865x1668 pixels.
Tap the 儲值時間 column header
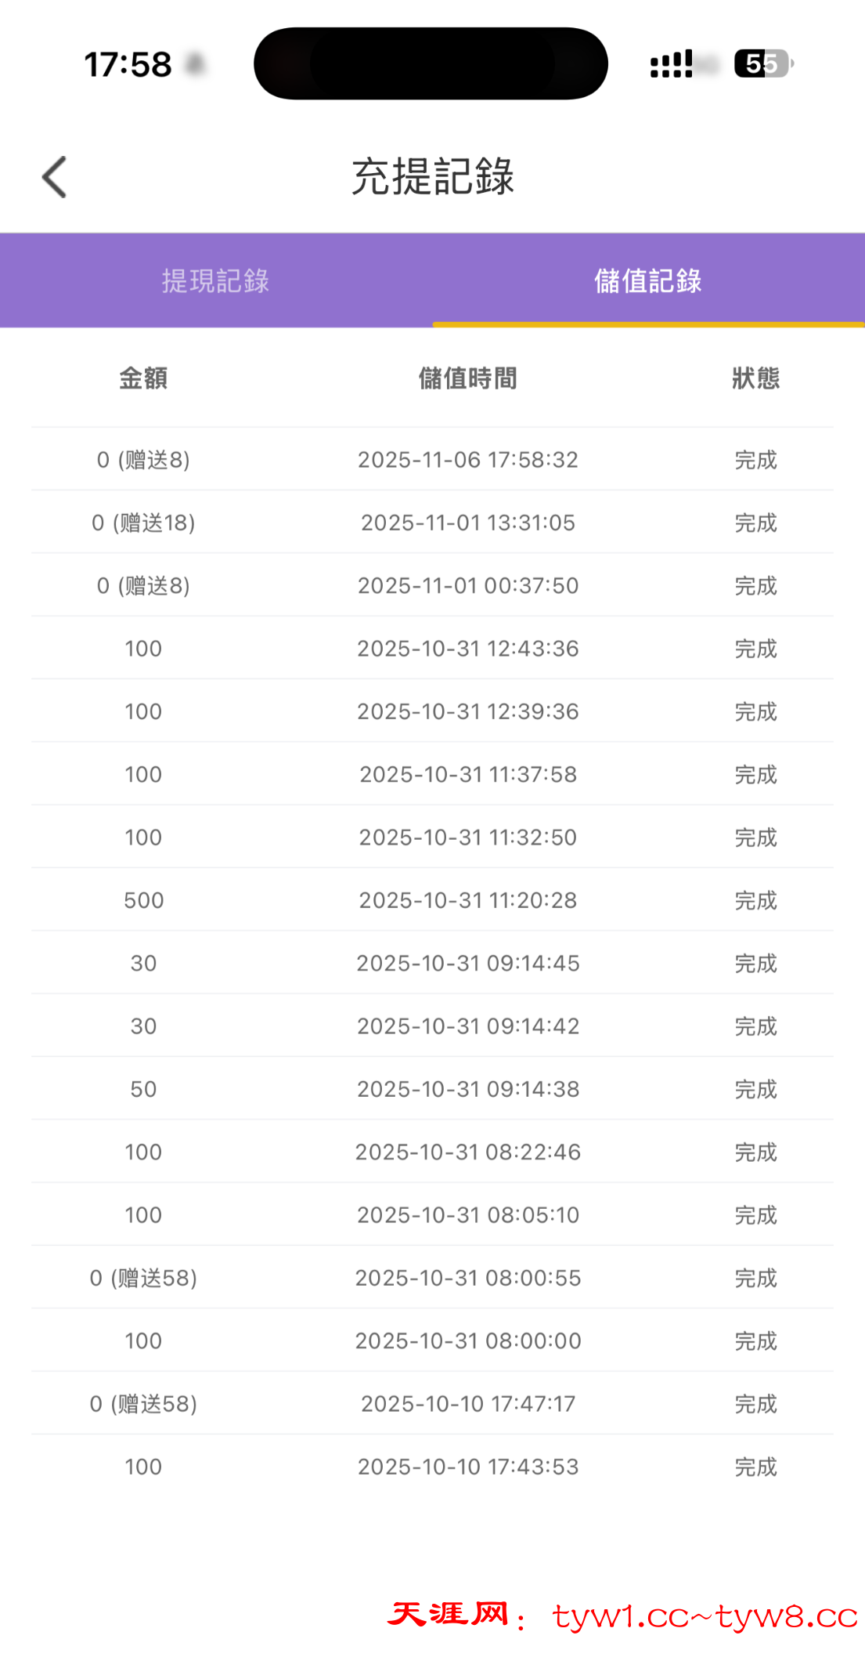(x=467, y=378)
